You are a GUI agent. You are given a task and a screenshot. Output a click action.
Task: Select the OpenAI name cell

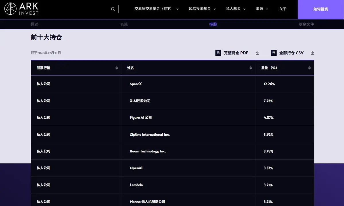pyautogui.click(x=188, y=168)
